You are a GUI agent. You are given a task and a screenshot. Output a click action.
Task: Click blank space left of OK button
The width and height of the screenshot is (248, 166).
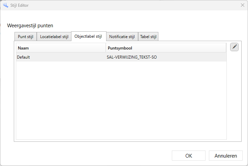101,156
